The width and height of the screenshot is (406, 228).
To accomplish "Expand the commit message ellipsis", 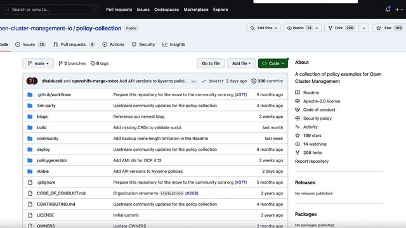I will [x=193, y=82].
